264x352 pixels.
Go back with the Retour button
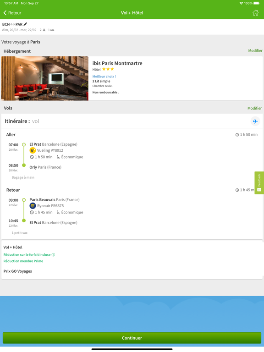click(x=12, y=13)
